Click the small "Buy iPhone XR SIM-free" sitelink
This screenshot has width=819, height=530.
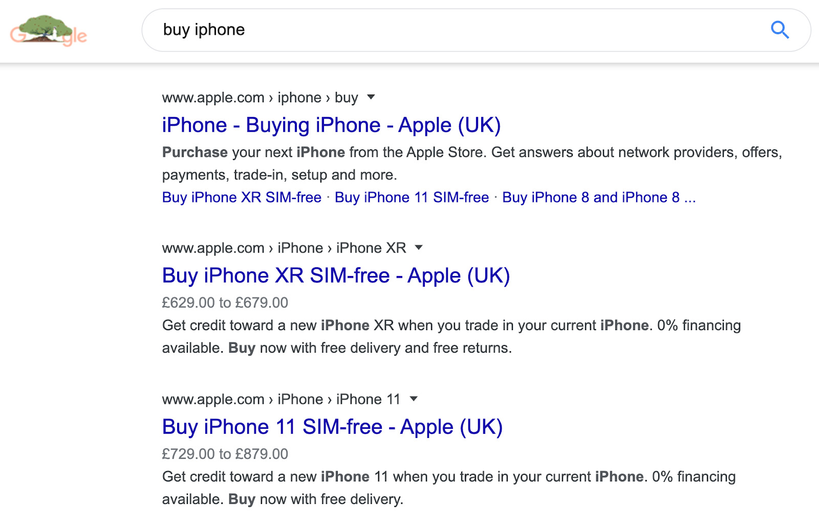[x=242, y=197]
